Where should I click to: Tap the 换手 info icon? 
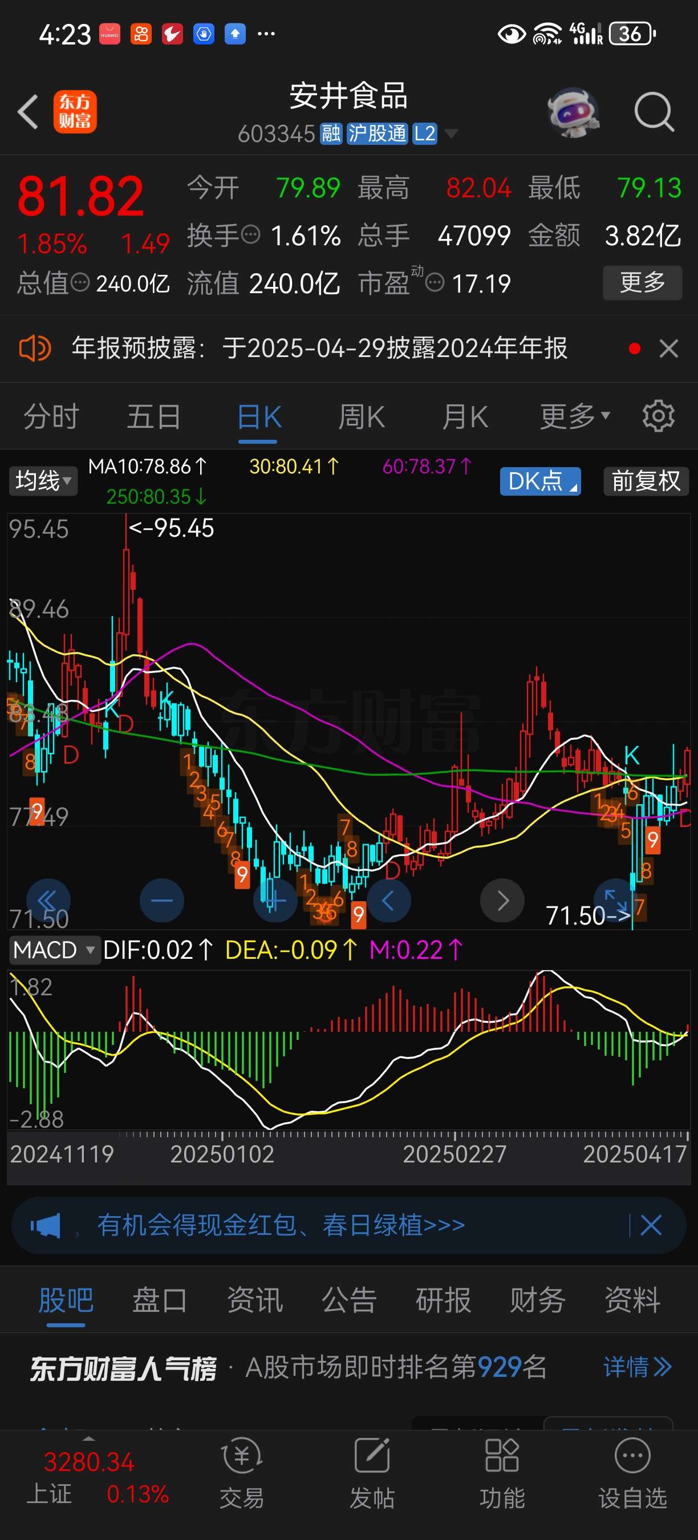251,234
